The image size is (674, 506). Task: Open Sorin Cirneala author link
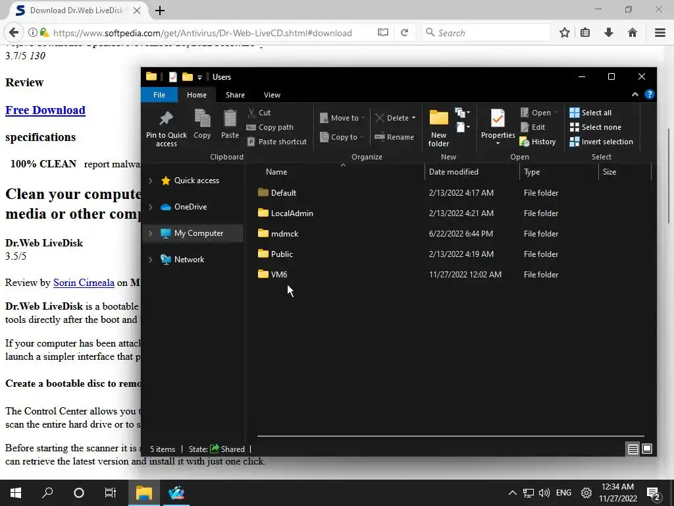[x=84, y=283]
